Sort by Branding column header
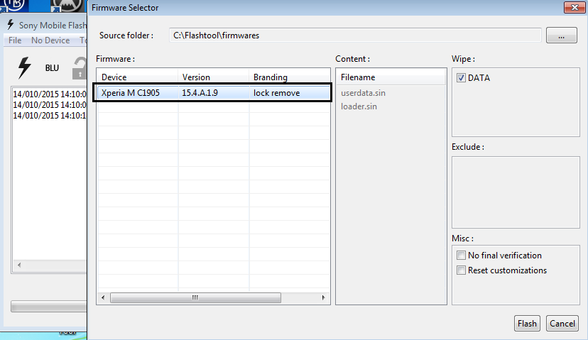 (x=290, y=77)
